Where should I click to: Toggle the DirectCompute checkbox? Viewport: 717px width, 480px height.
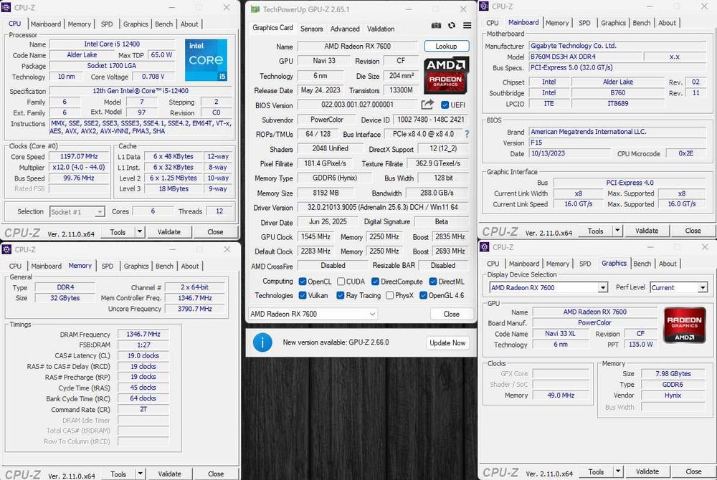375,282
